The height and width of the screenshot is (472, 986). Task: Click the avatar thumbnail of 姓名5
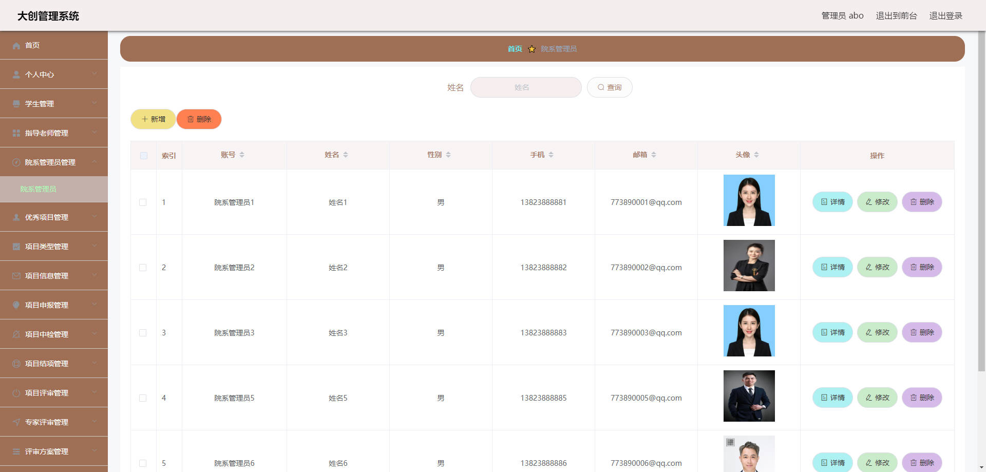pos(749,396)
